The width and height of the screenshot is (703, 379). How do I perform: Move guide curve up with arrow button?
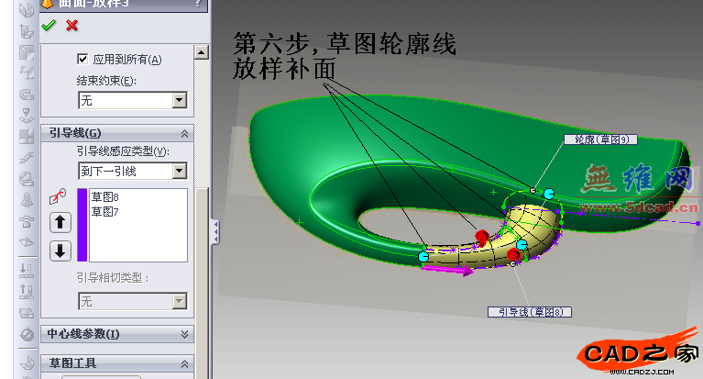60,221
